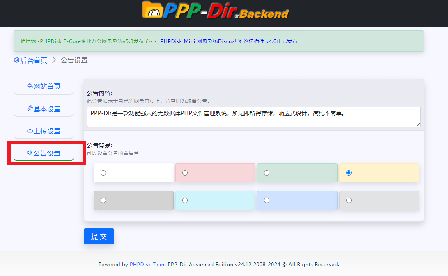This screenshot has width=448, height=276.
Task: Open the 基本设置 sidebar menu
Action: [44, 109]
